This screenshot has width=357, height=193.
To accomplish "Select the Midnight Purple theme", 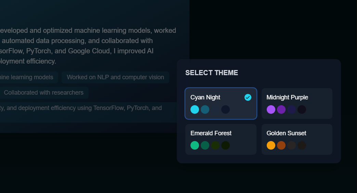I will point(297,104).
